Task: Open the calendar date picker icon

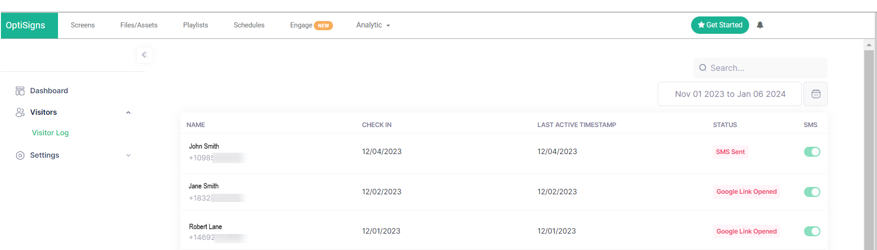Action: click(815, 94)
